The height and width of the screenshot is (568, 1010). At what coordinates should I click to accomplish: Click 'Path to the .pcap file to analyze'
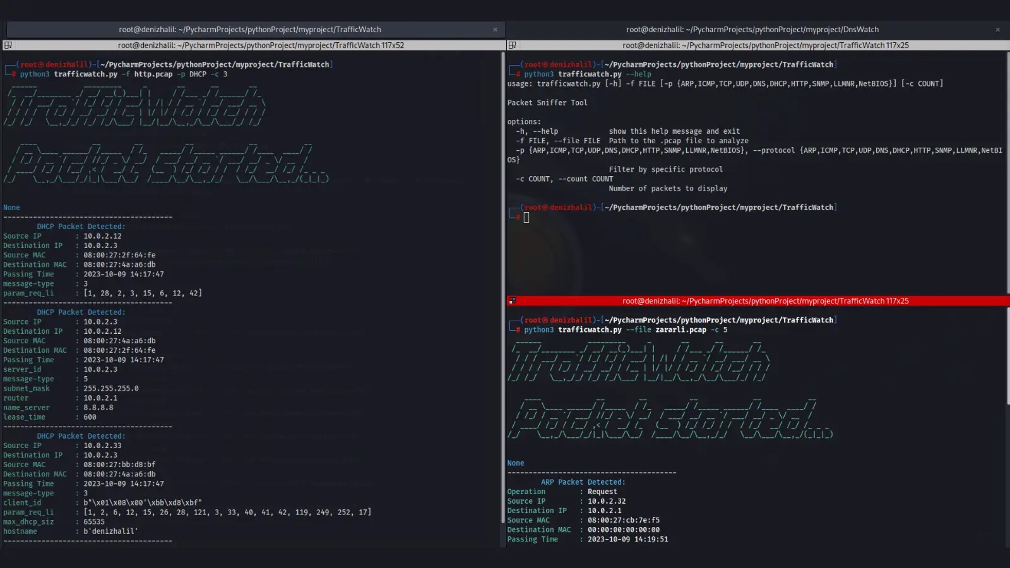click(x=679, y=141)
